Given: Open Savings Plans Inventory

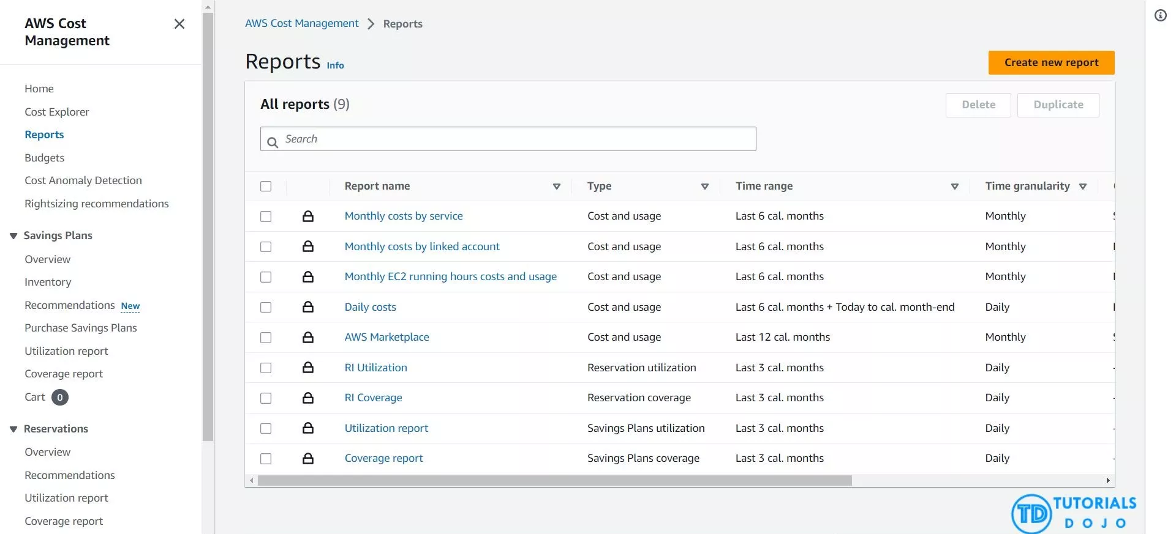Looking at the screenshot, I should tap(48, 282).
